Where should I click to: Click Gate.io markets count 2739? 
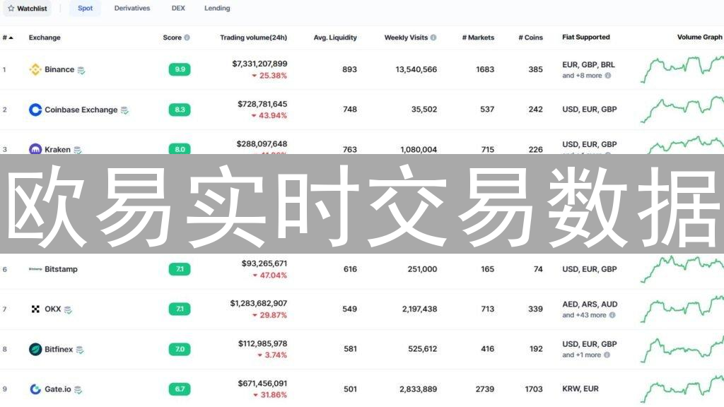[x=485, y=389]
